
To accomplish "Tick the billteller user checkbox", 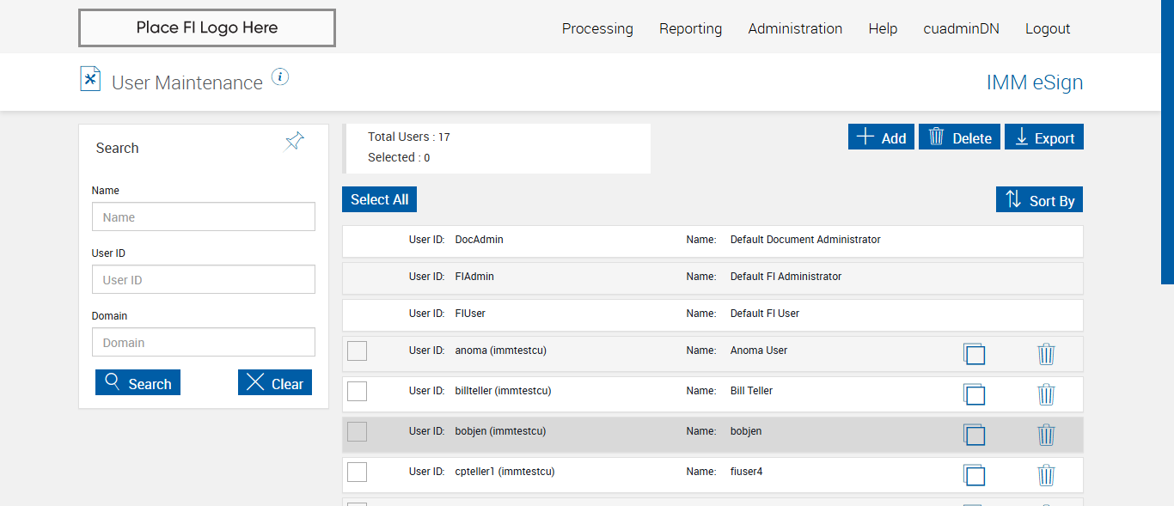I will click(357, 391).
